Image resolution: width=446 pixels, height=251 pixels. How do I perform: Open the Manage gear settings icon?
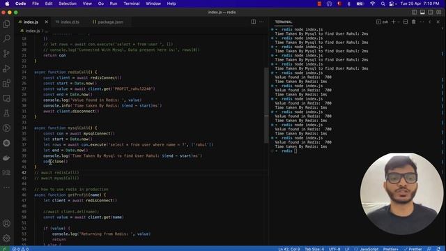6,238
